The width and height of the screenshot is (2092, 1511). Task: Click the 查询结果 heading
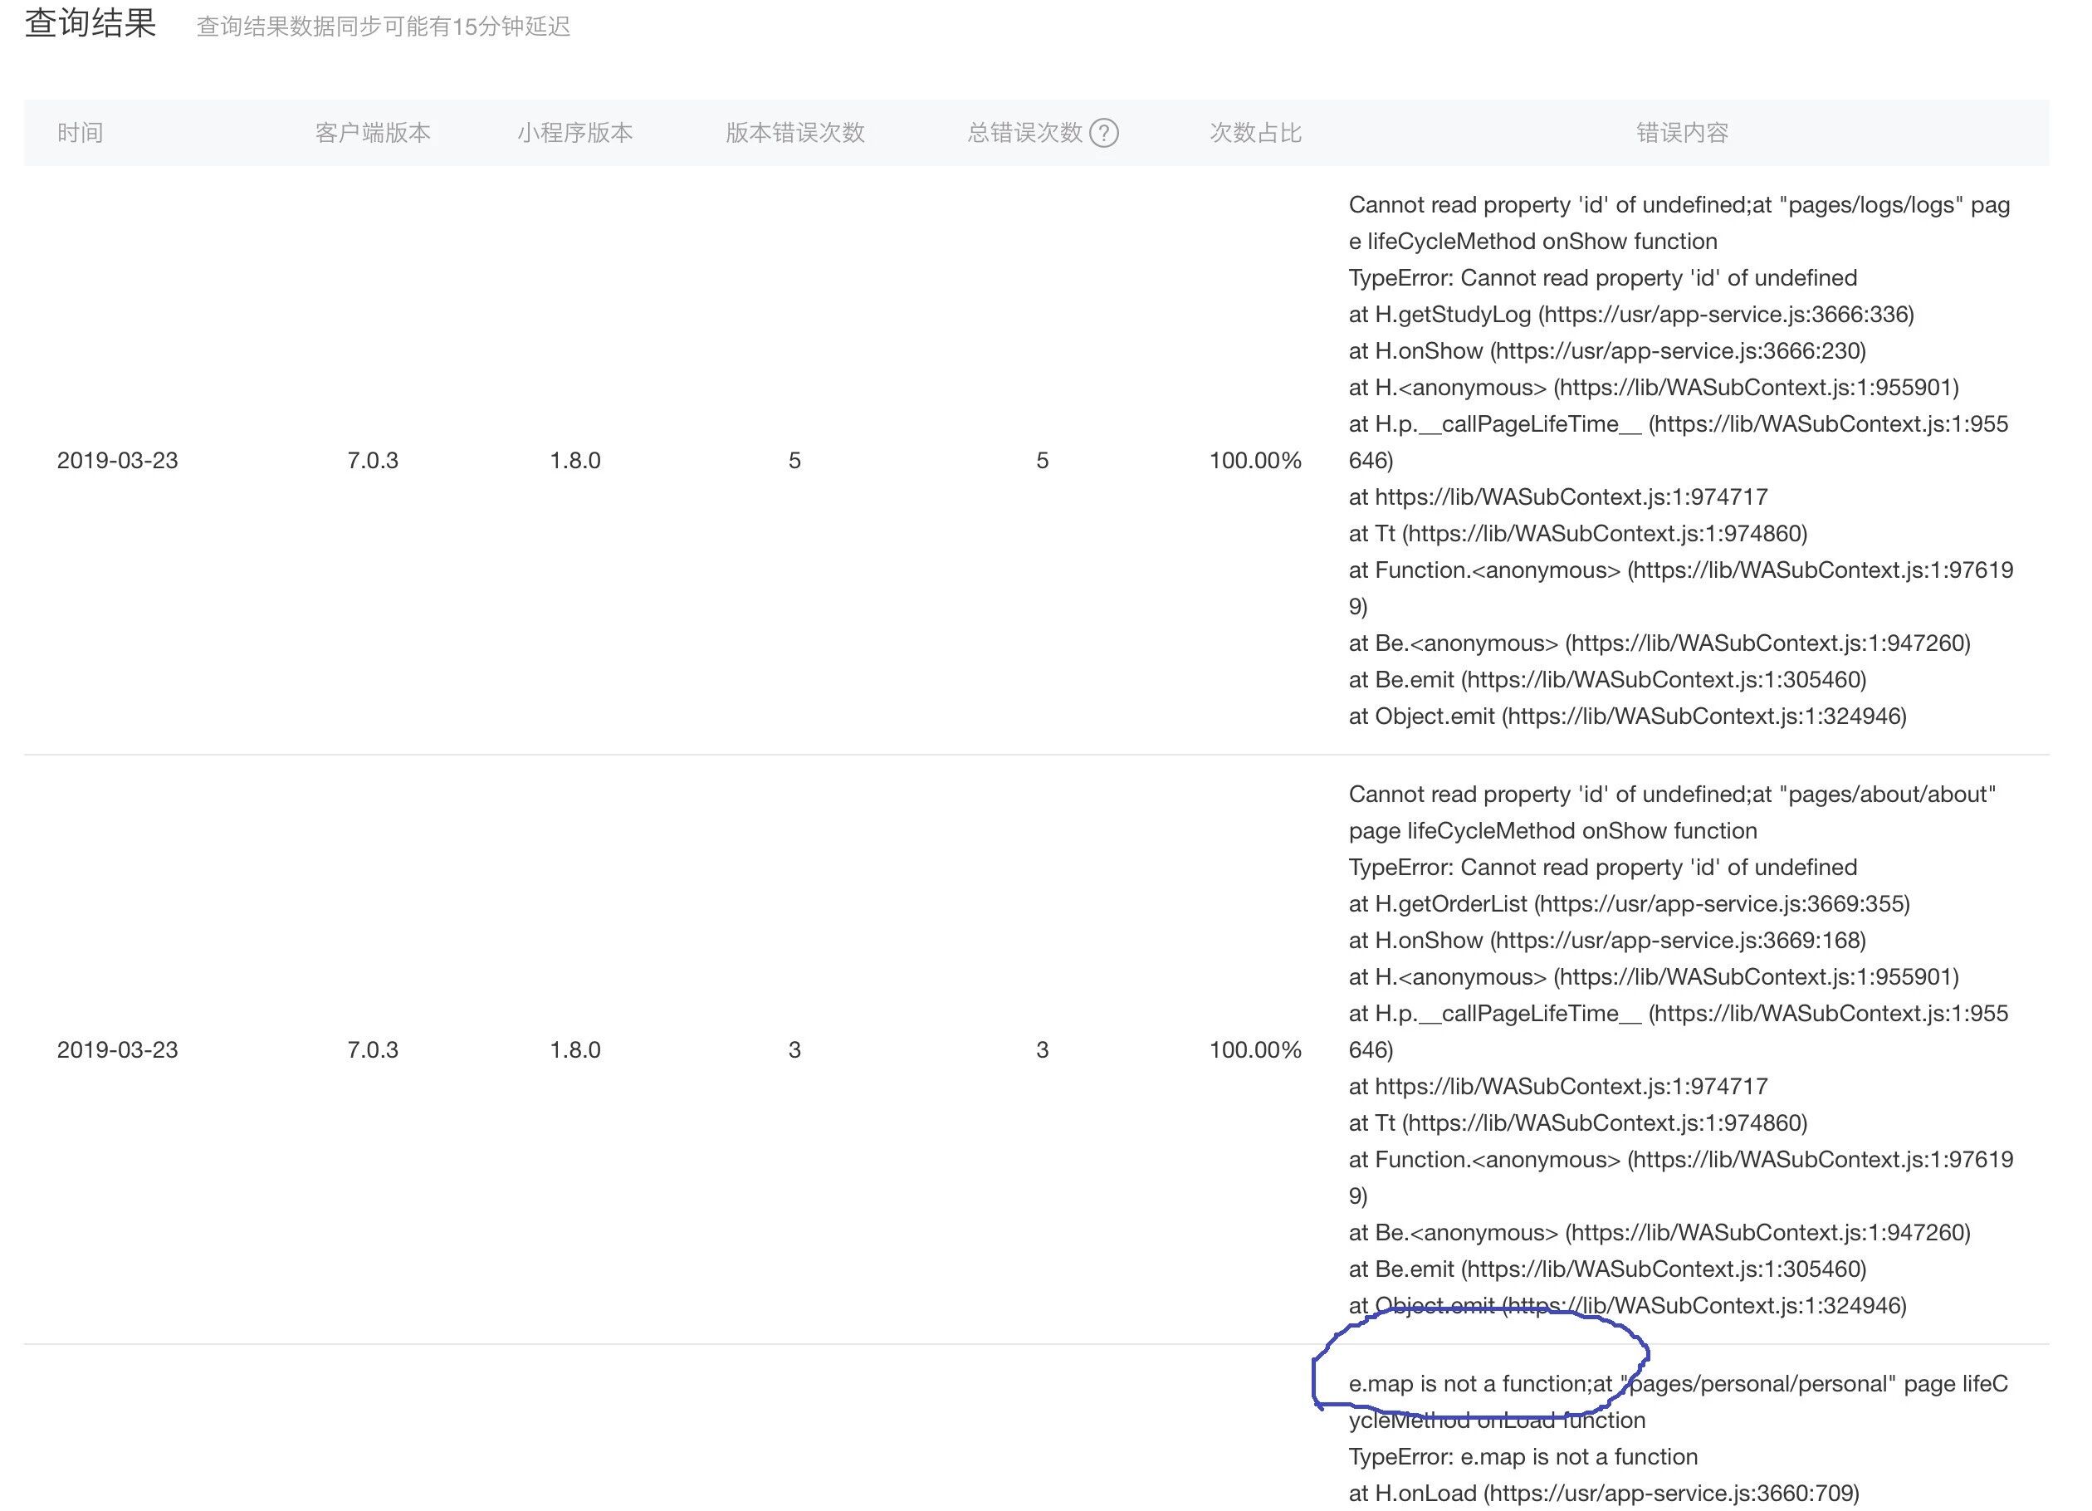90,24
